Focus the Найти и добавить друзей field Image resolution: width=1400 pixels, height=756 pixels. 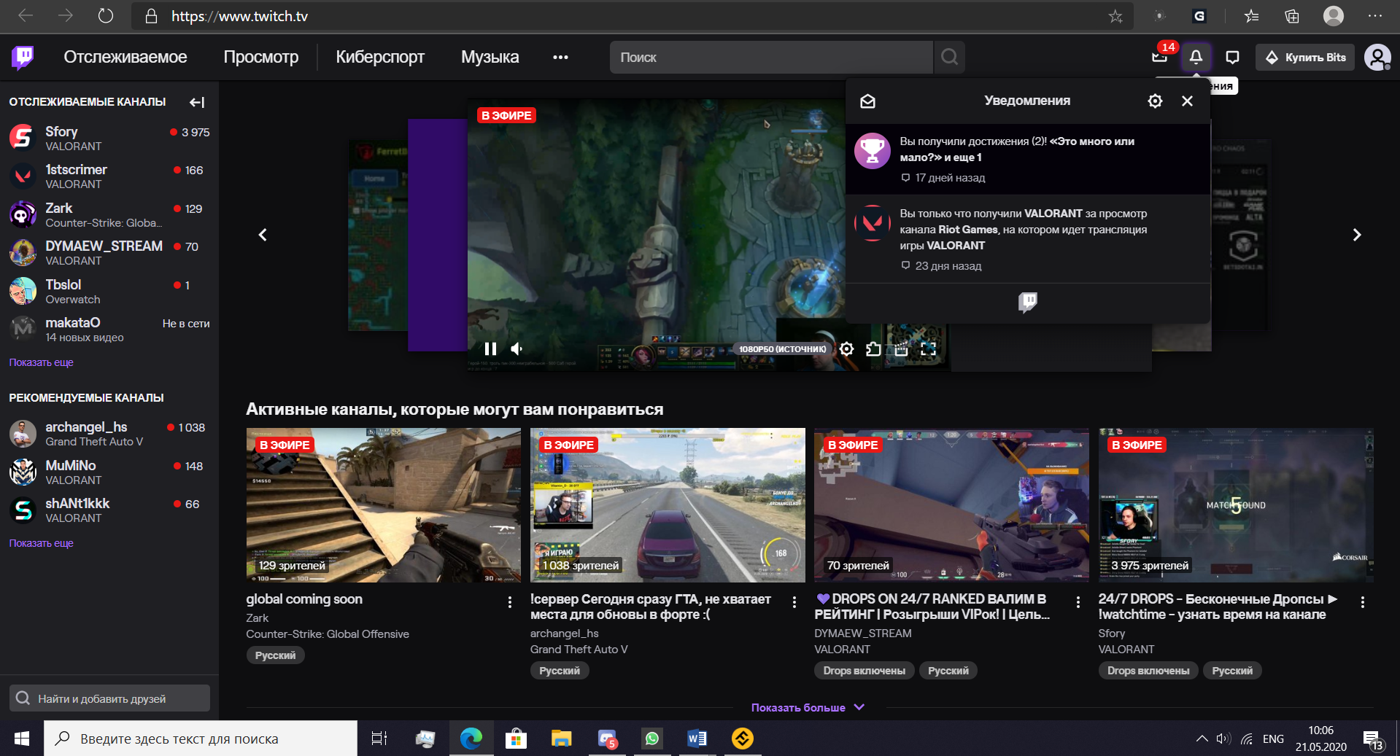[109, 698]
